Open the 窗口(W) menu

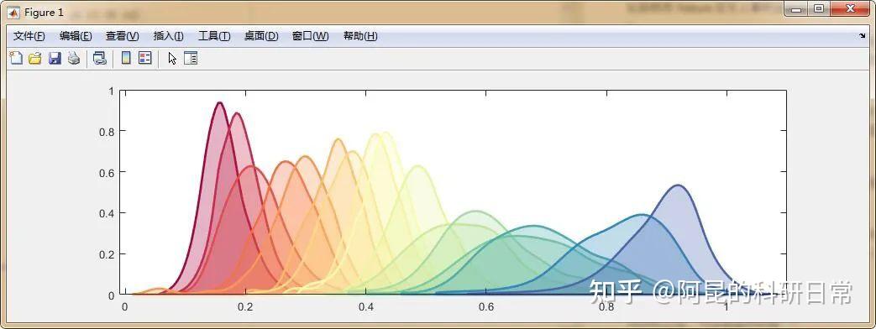click(x=310, y=36)
